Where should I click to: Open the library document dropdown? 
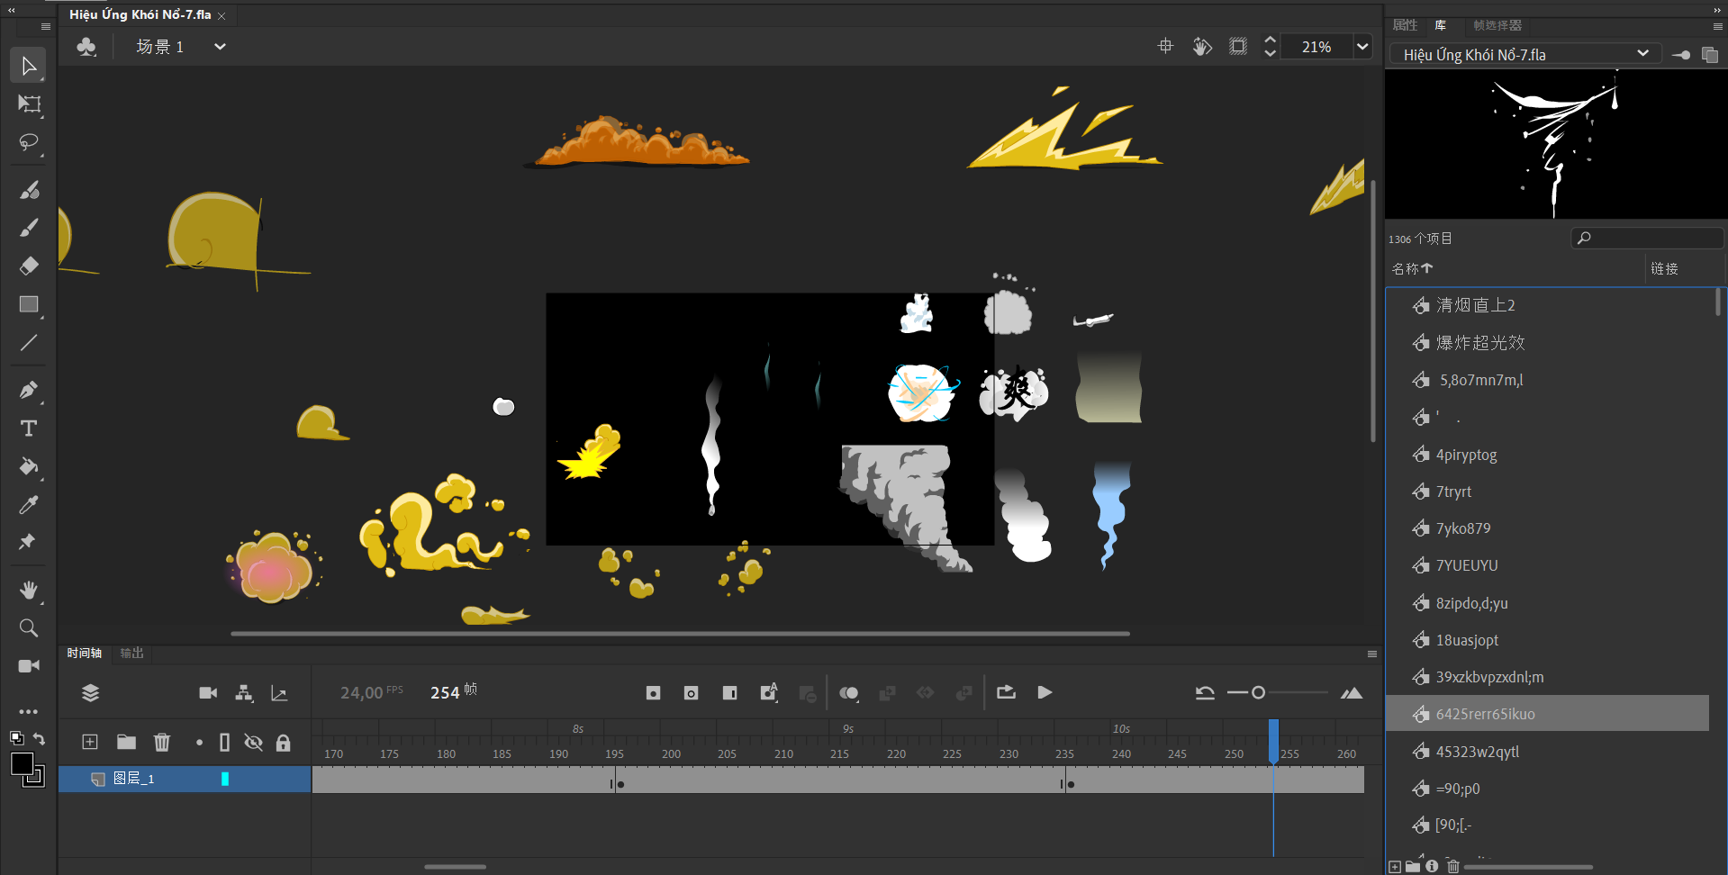coord(1642,54)
